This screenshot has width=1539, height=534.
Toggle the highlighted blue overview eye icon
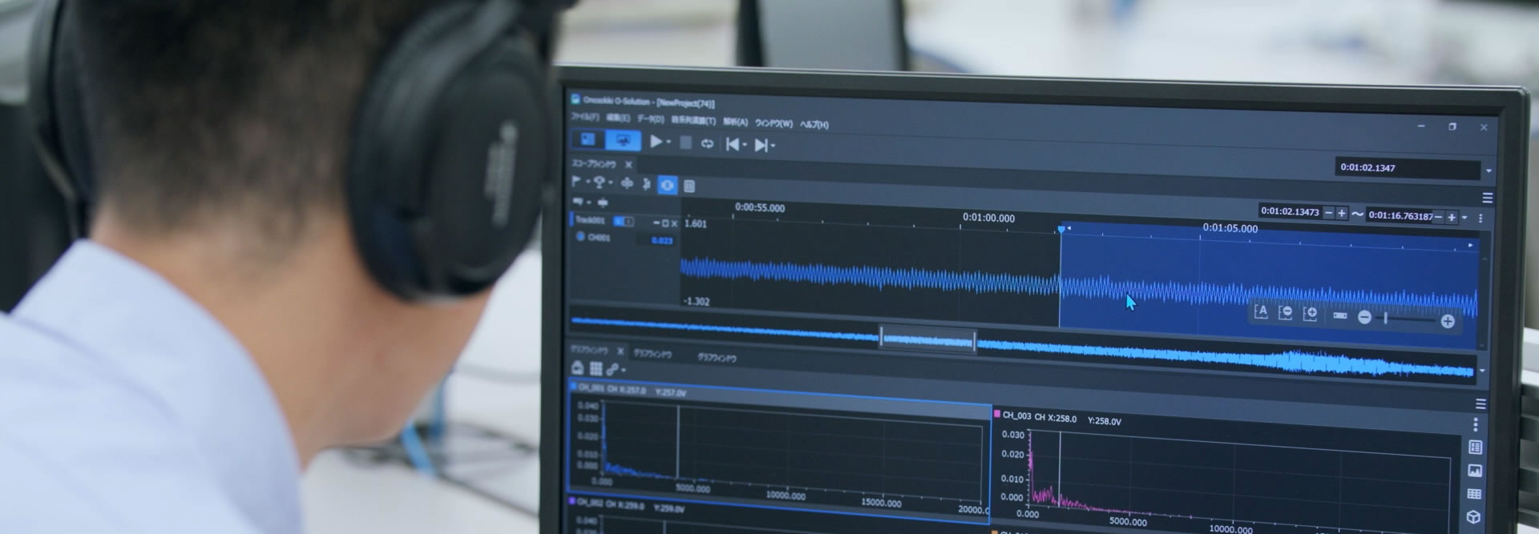[x=667, y=185]
